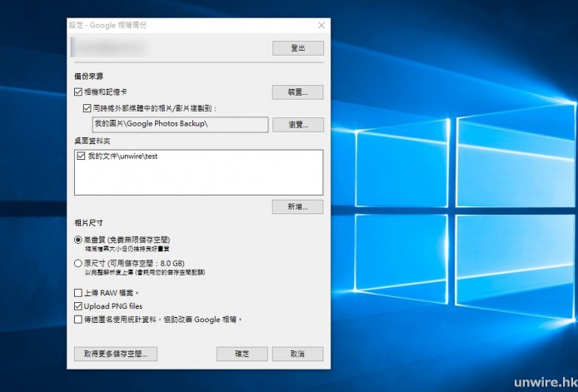This screenshot has height=392, width=578.
Task: Click 取得更多儲存空間... get more storage button
Action: click(115, 354)
